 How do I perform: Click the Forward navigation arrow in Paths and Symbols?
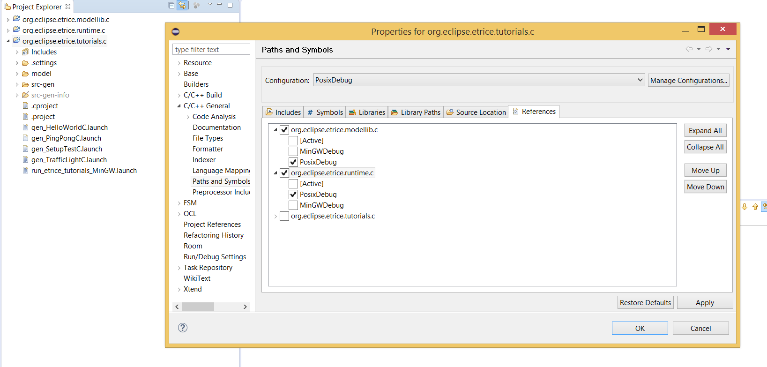(x=709, y=49)
